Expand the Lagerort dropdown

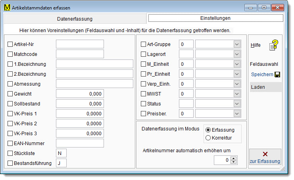237,54
